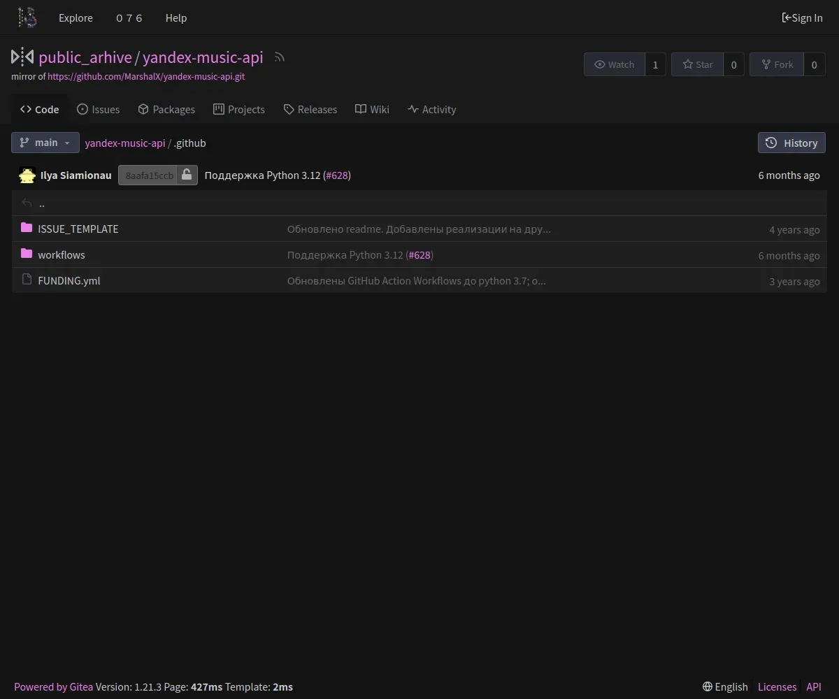Screen dimensions: 839x699
Task: Open the Wiki tab
Action: click(x=372, y=109)
